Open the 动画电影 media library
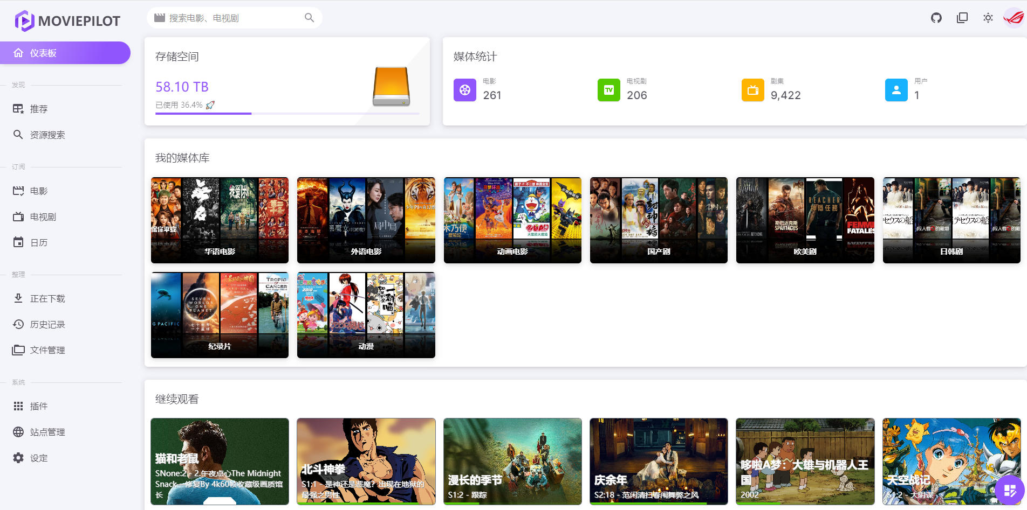Viewport: 1027px width, 510px height. 512,220
